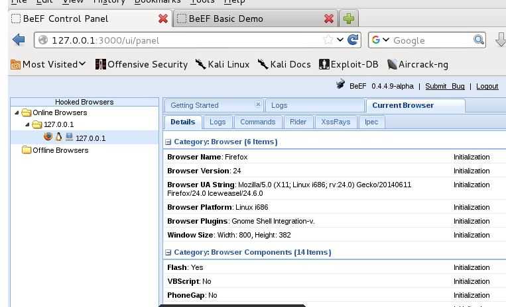Click the Logout link
The height and width of the screenshot is (307, 506).
[487, 86]
